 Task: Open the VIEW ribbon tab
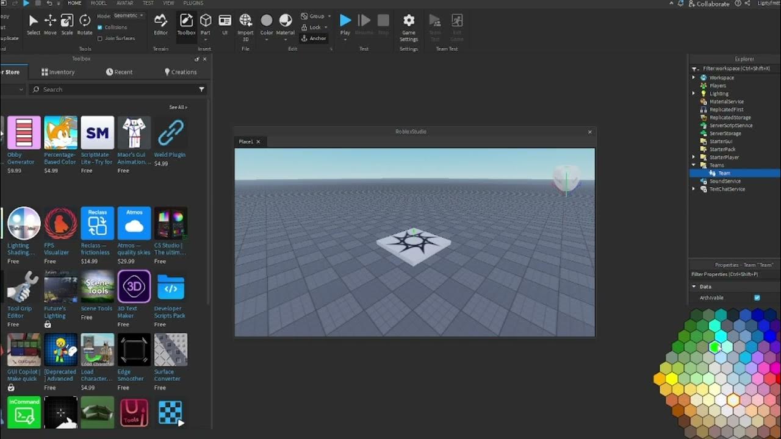pos(168,3)
